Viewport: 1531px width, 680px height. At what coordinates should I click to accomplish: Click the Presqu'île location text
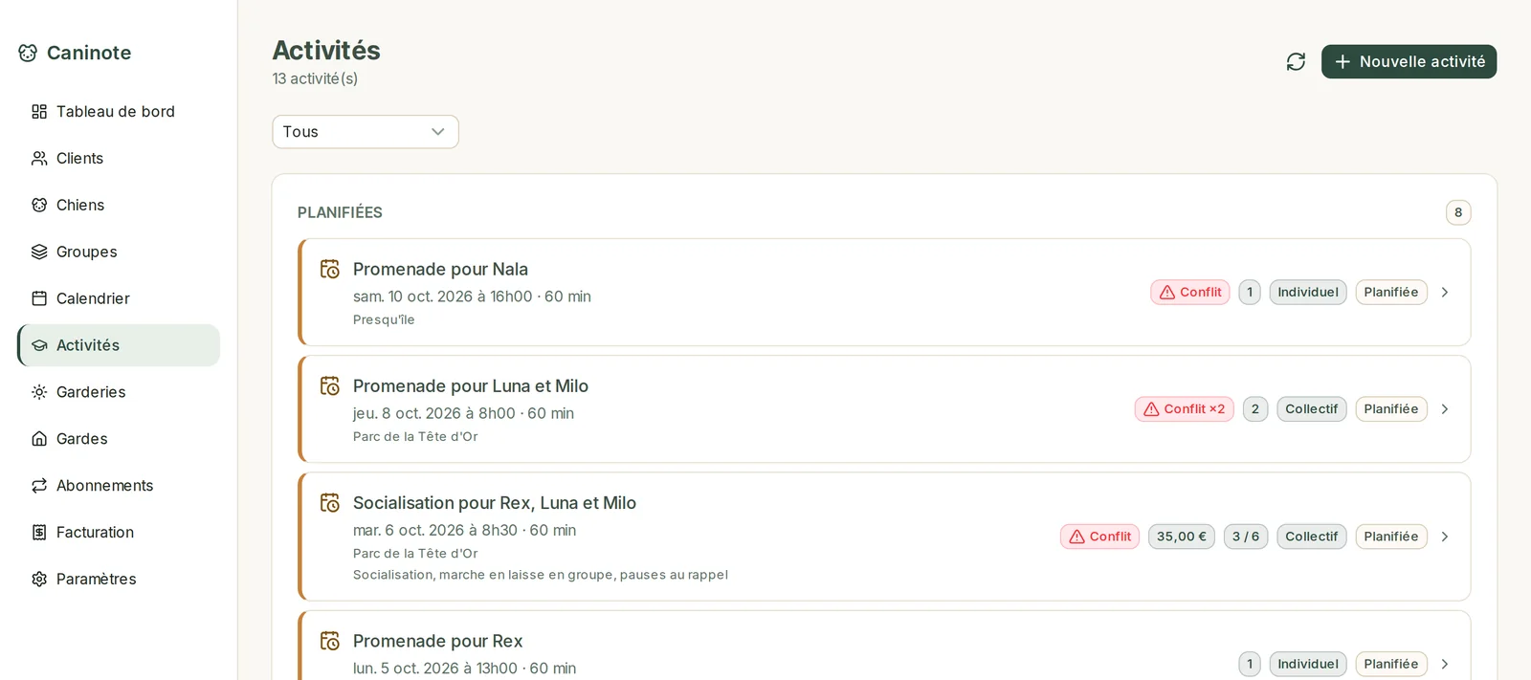tap(384, 319)
